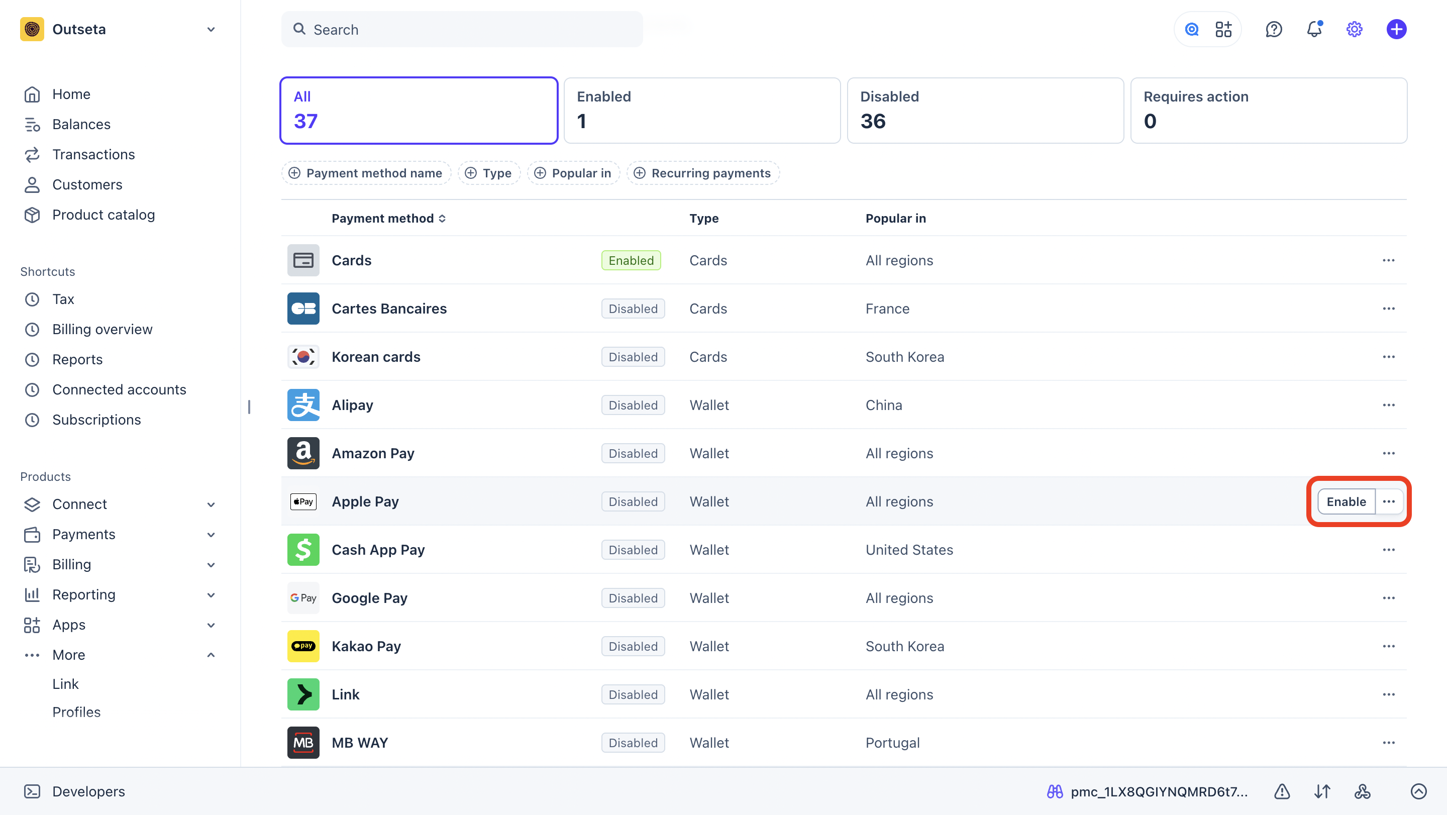Click the up-down arrows icon in bottom bar

[x=1322, y=792]
